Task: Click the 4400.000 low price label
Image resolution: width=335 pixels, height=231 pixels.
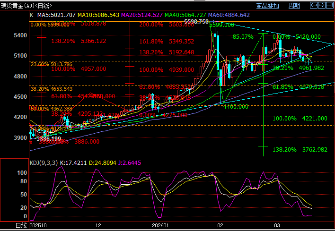Action: pos(236,107)
